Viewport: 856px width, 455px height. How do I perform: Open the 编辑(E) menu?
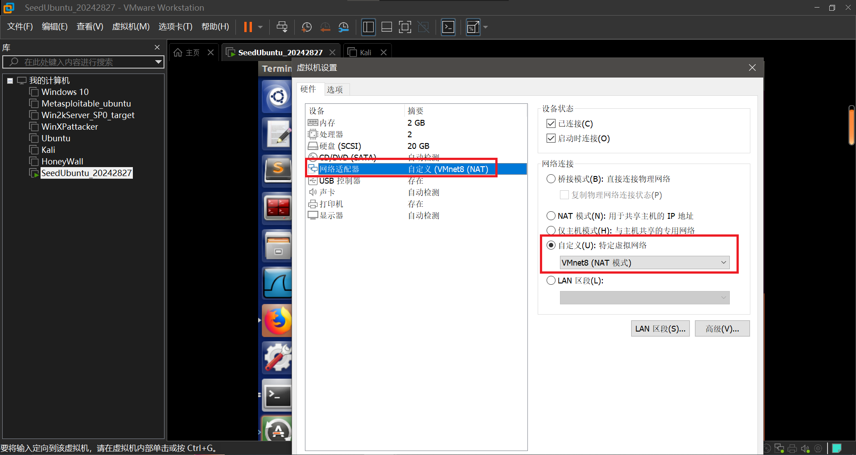point(55,27)
